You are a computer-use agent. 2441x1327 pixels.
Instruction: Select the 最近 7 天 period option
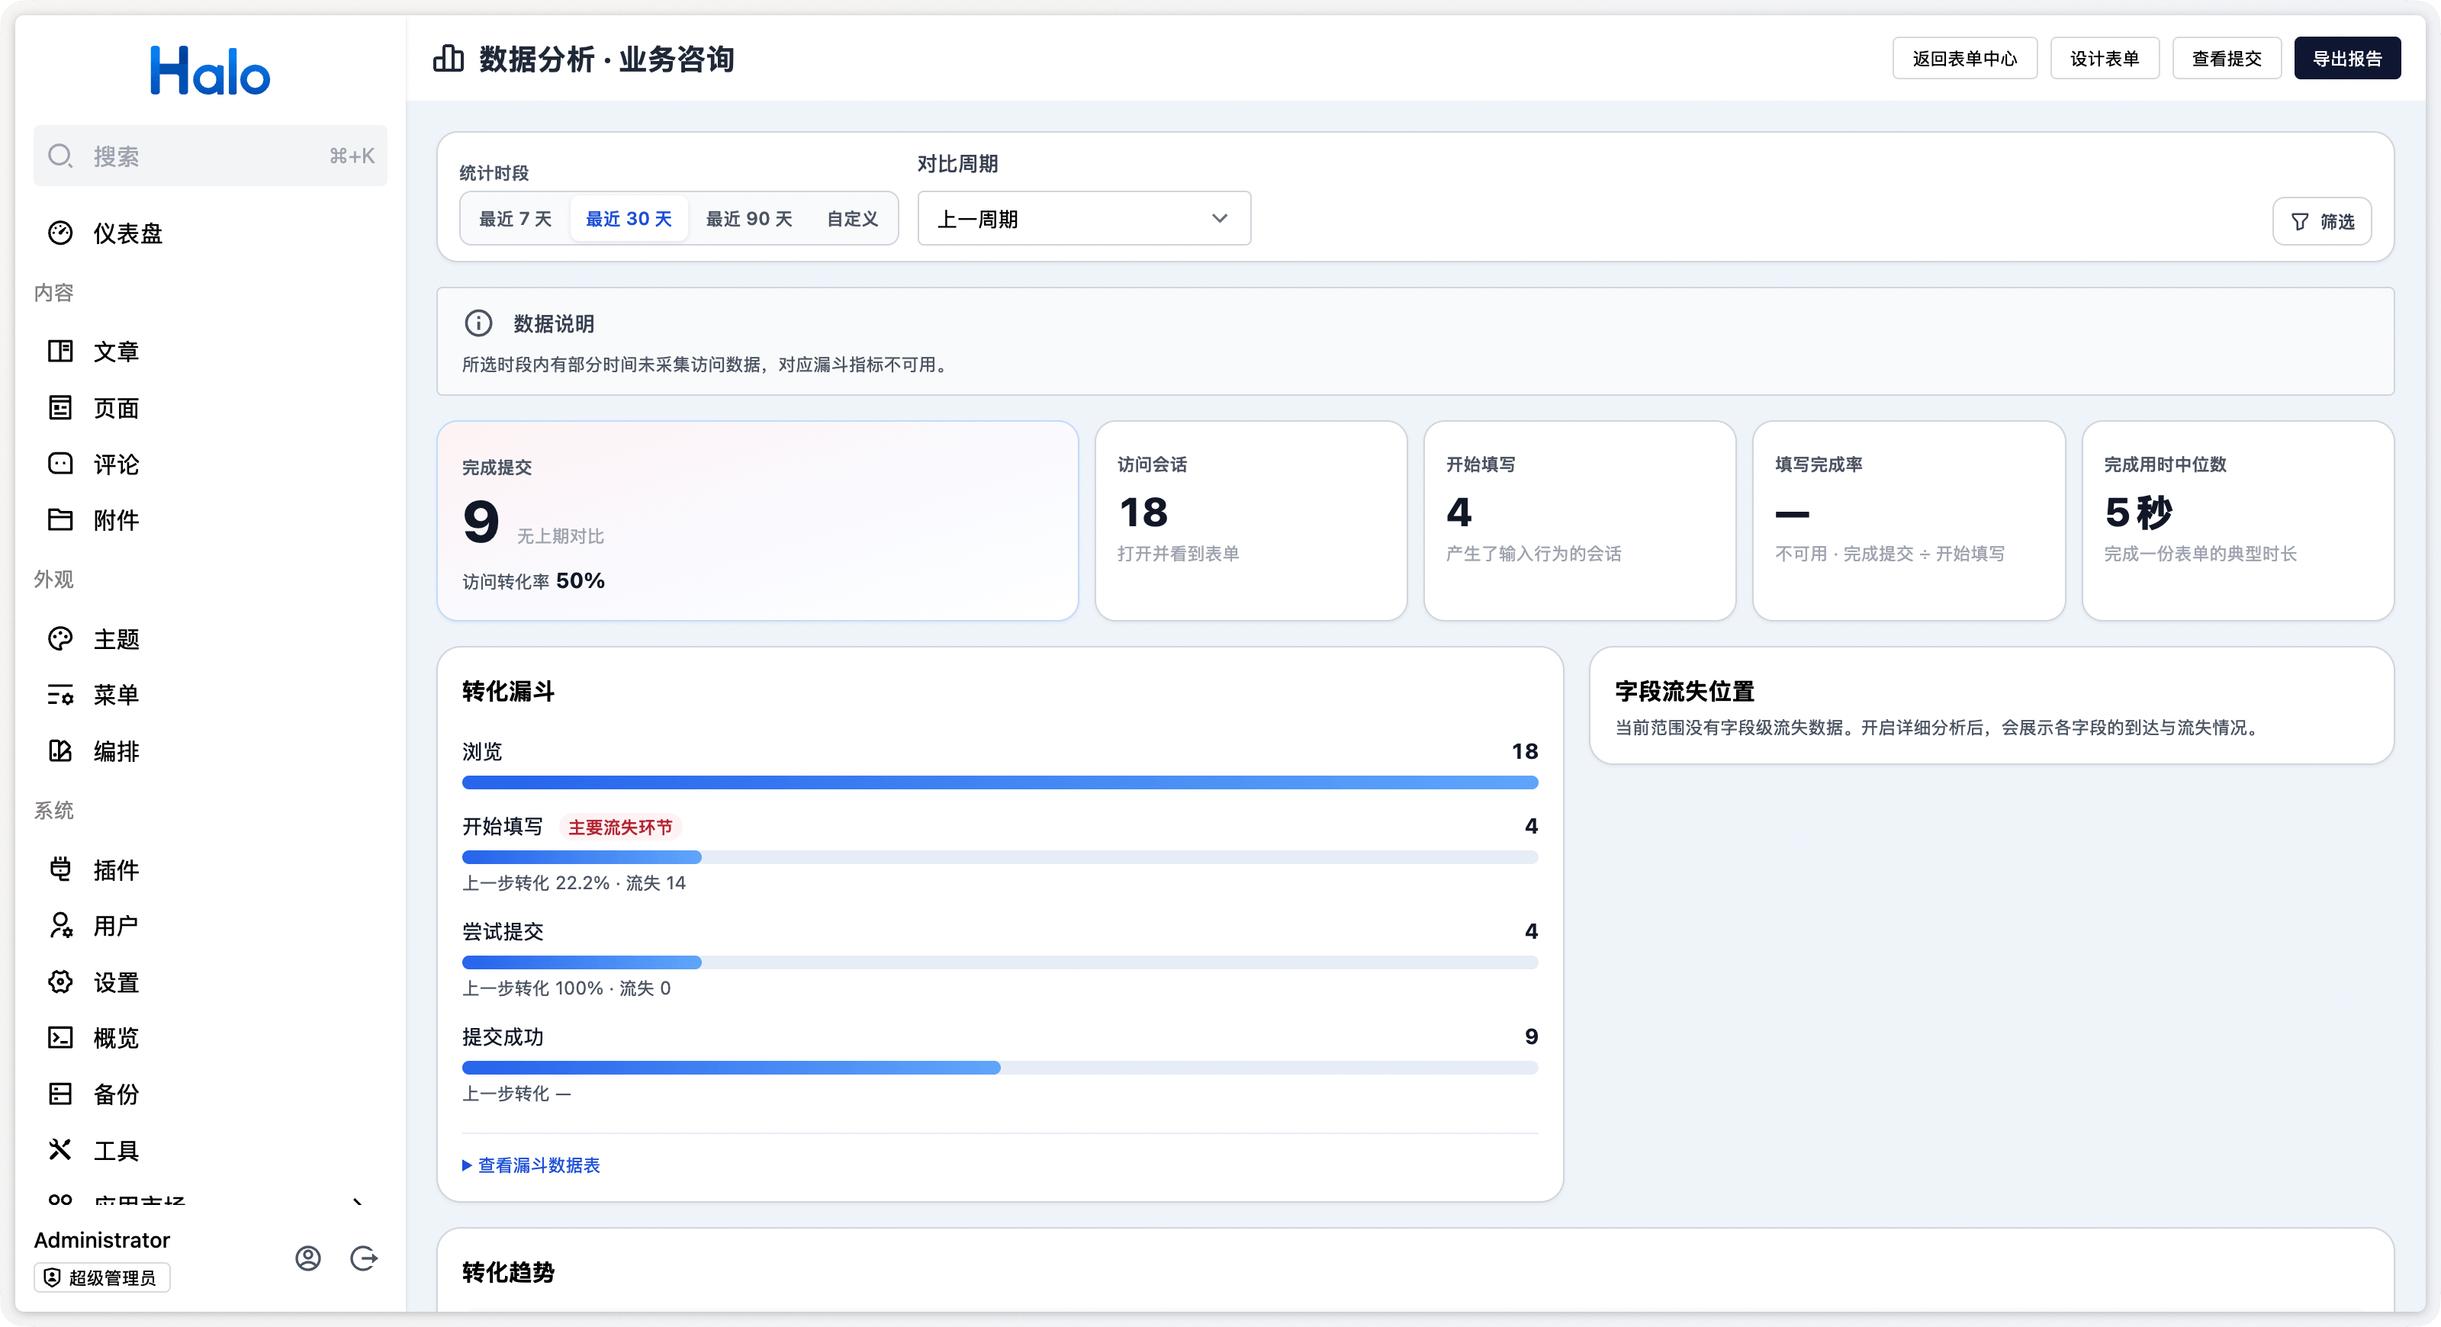516,219
